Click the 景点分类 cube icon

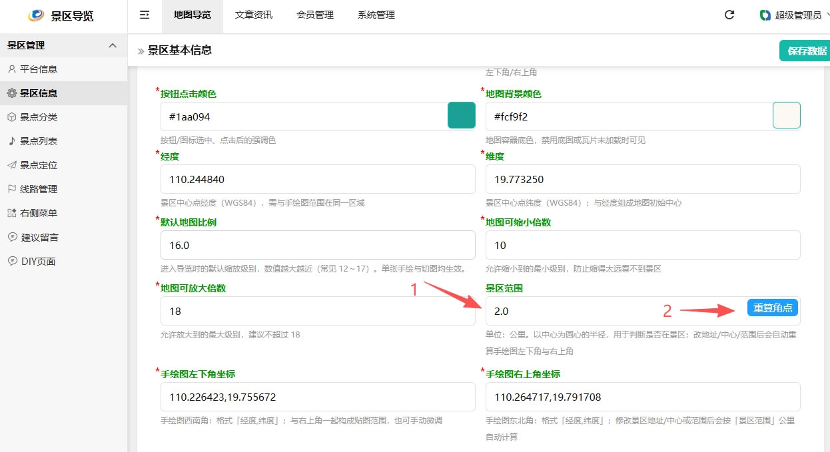(x=12, y=117)
